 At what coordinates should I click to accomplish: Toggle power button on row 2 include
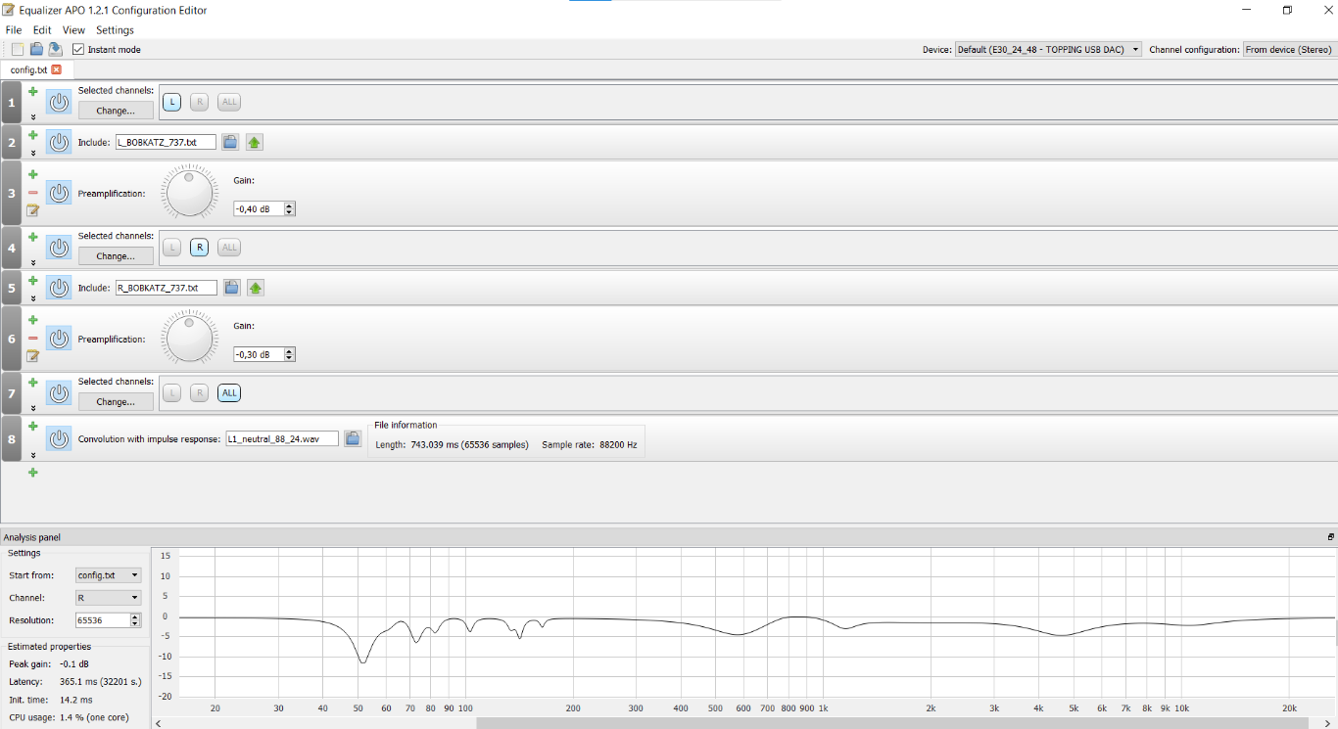pyautogui.click(x=59, y=143)
